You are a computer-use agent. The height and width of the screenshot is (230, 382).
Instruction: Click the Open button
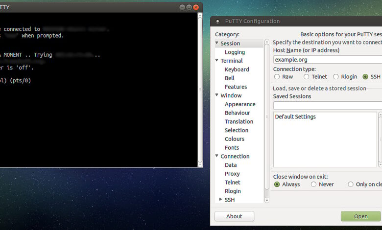(360, 216)
